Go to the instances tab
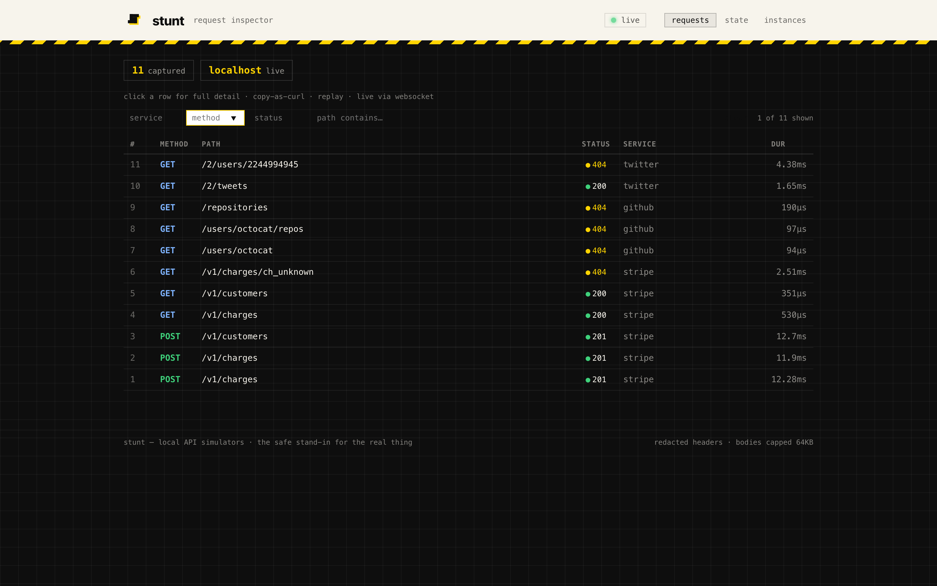Image resolution: width=937 pixels, height=586 pixels. click(x=784, y=20)
